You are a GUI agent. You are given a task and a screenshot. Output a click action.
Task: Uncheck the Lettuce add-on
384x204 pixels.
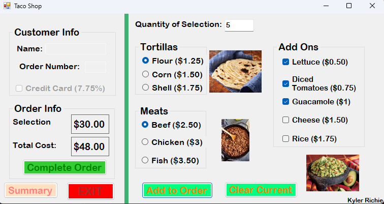coord(286,62)
